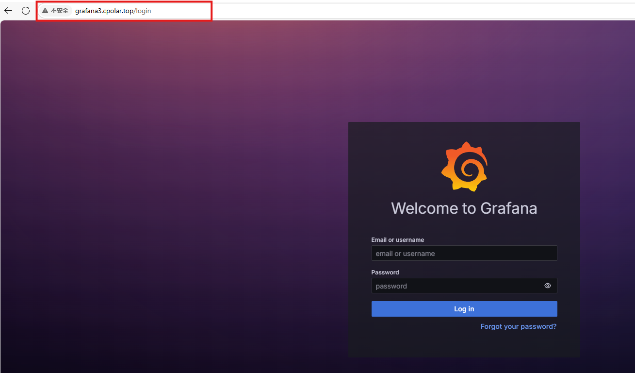The height and width of the screenshot is (373, 635).
Task: Click the browser back arrow
Action: click(x=8, y=11)
